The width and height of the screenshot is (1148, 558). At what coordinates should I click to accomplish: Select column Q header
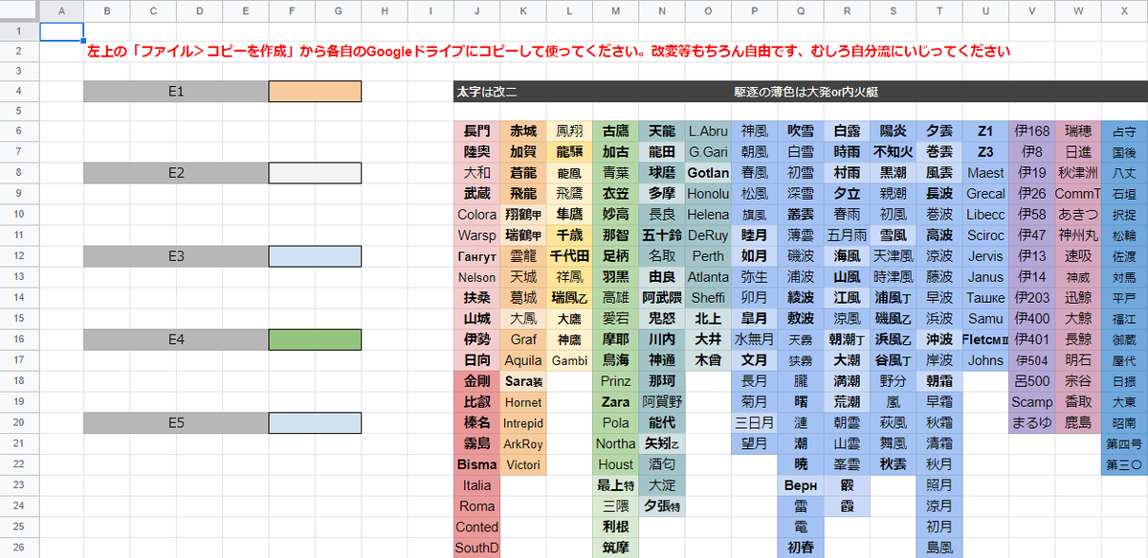pyautogui.click(x=800, y=10)
